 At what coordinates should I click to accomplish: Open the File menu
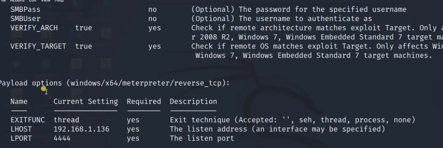(3, 1)
